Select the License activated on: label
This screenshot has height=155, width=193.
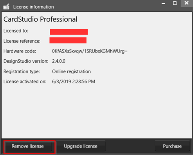(25, 82)
